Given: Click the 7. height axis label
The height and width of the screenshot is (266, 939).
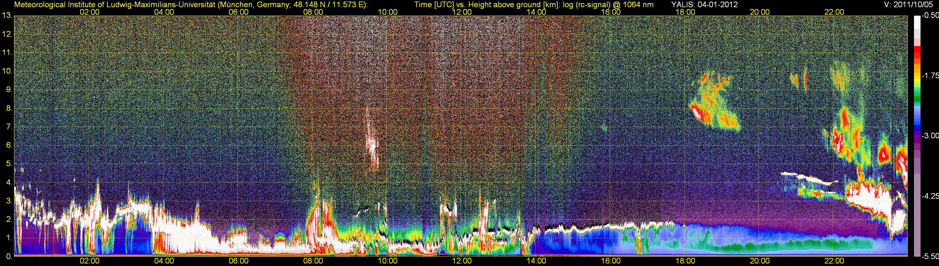Looking at the screenshot, I should (9, 127).
